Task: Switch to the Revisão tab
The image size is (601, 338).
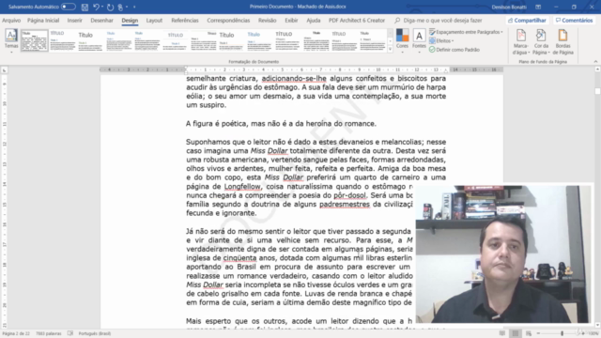Action: coord(267,21)
